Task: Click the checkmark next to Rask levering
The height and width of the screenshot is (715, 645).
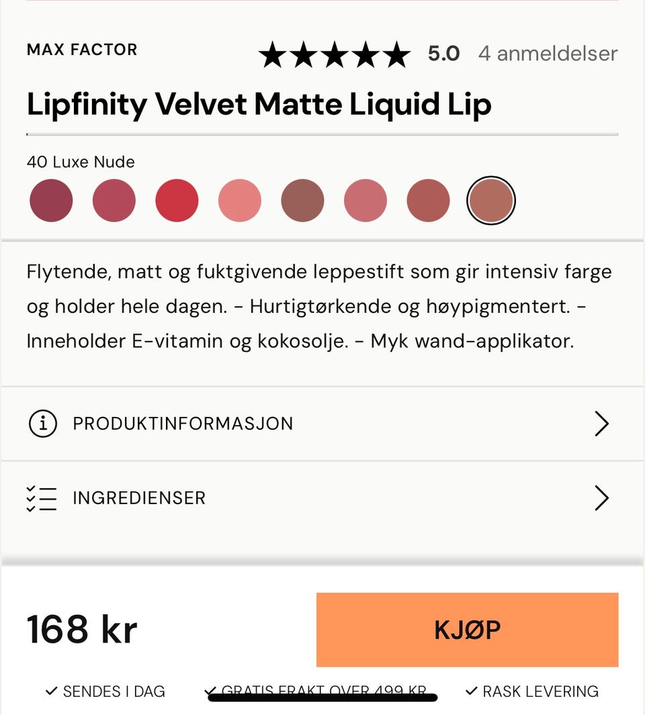Action: tap(472, 691)
